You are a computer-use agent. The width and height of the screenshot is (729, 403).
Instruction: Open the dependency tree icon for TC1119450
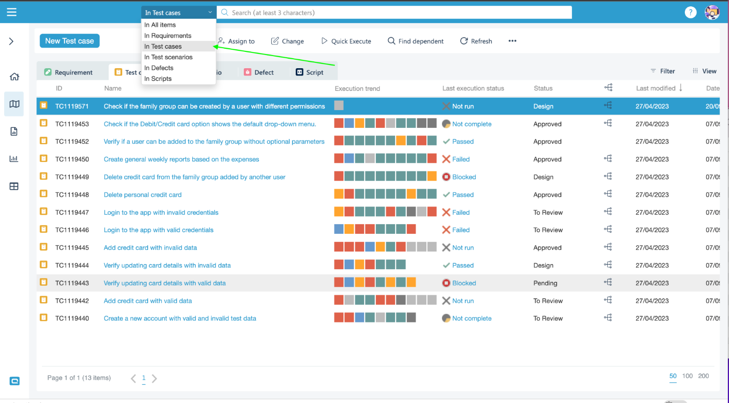(608, 159)
